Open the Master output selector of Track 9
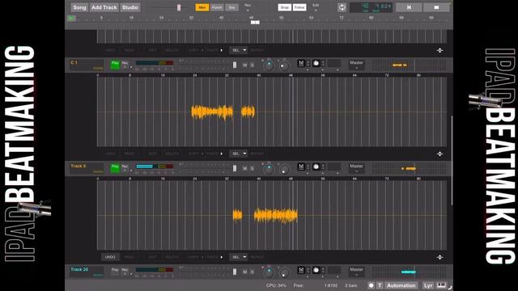The image size is (518, 291). [x=356, y=168]
